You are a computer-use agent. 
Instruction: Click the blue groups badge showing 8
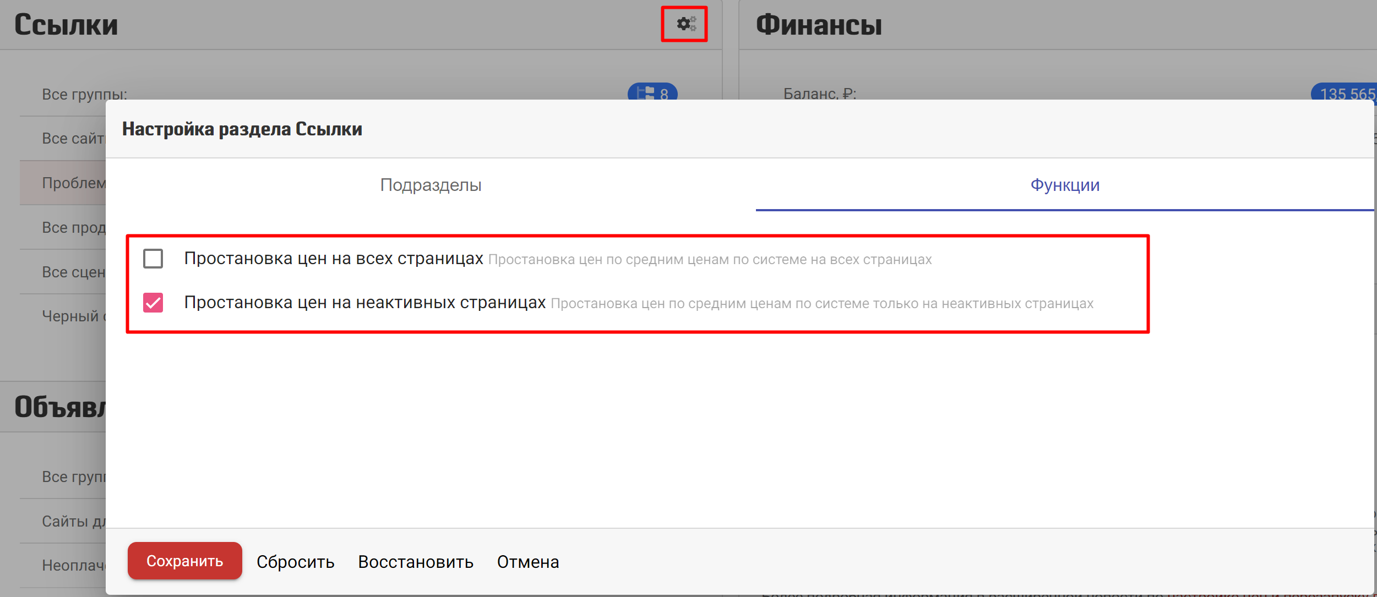652,92
